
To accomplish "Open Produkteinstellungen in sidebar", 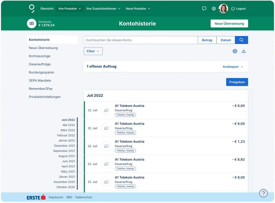I will point(45,97).
